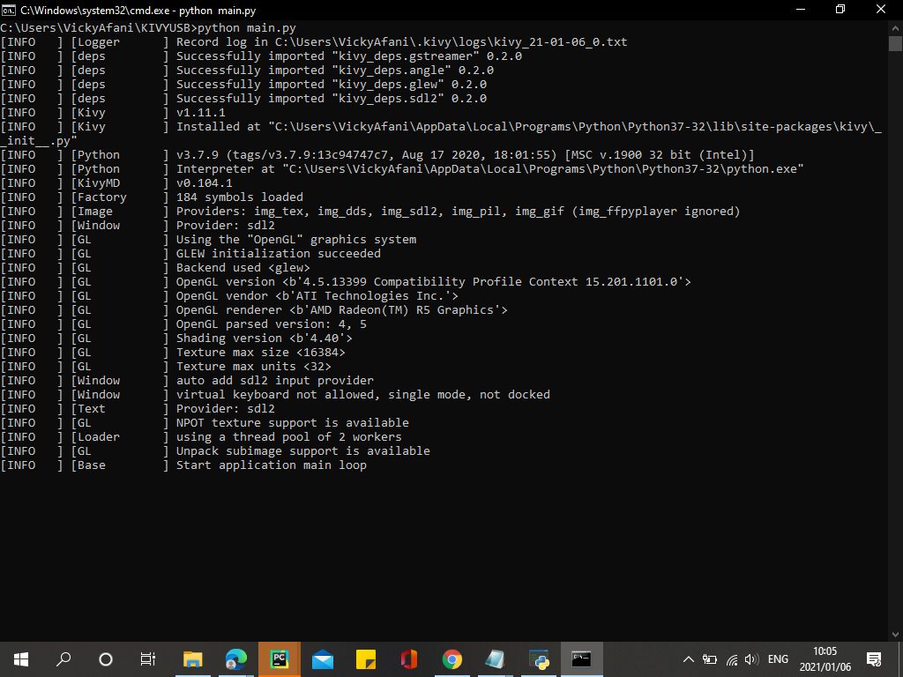This screenshot has height=677, width=903.
Task: Click 'using a thread pool of 2 workers' line
Action: tap(201, 437)
